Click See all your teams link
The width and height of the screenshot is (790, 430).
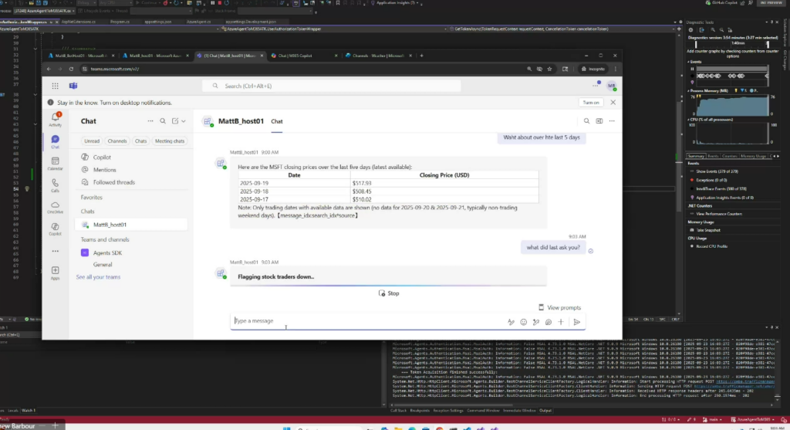(x=98, y=276)
